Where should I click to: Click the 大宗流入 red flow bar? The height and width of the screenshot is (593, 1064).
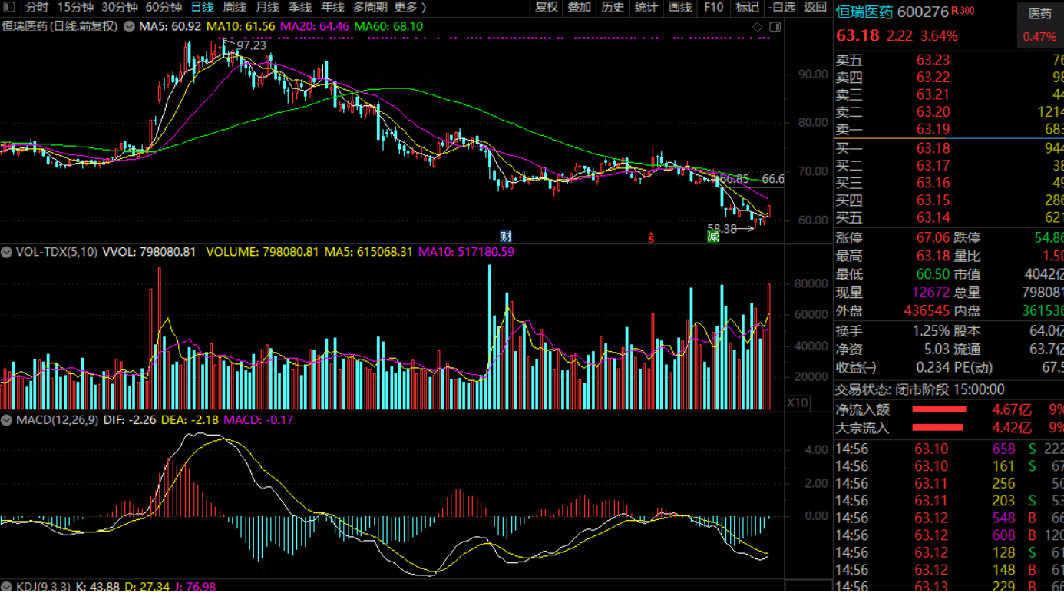point(937,428)
